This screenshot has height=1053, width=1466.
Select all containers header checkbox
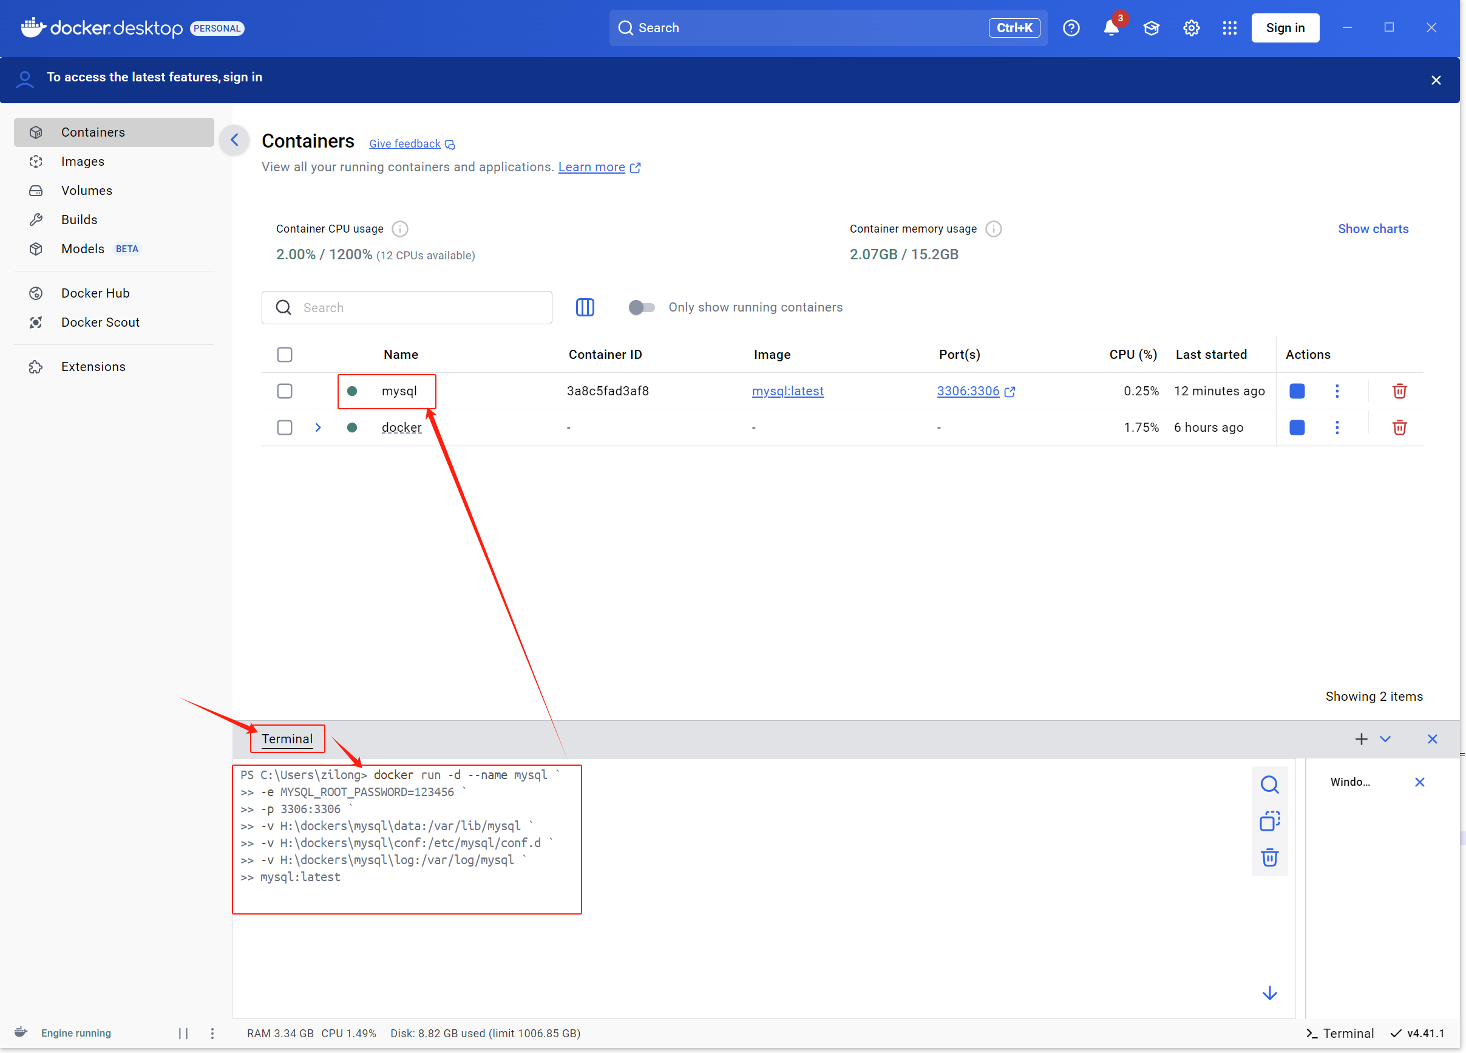click(x=285, y=355)
